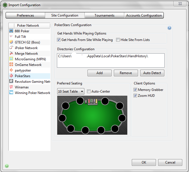Click the Winning Poker Network icon
The image size is (189, 172).
click(x=11, y=93)
